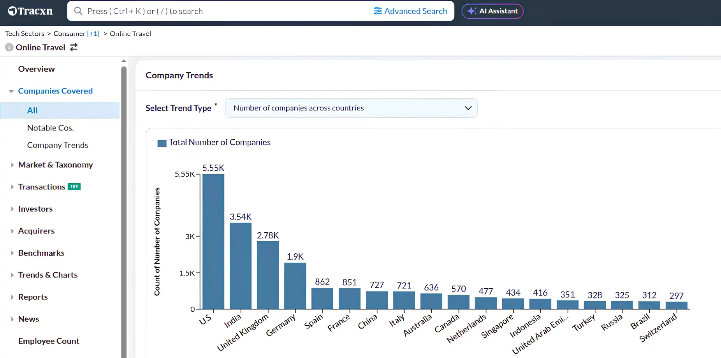Expand the Transactions section arrow
721x358 pixels.
12,187
